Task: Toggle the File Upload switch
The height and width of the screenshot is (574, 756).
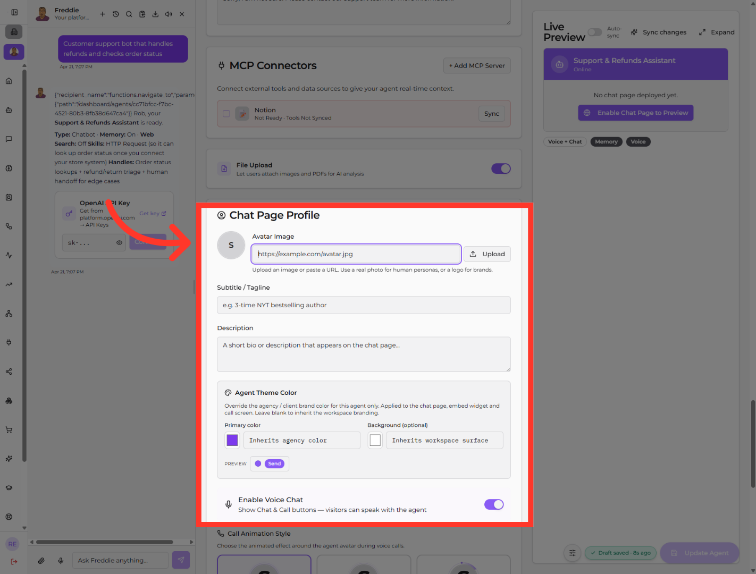Action: [x=501, y=168]
